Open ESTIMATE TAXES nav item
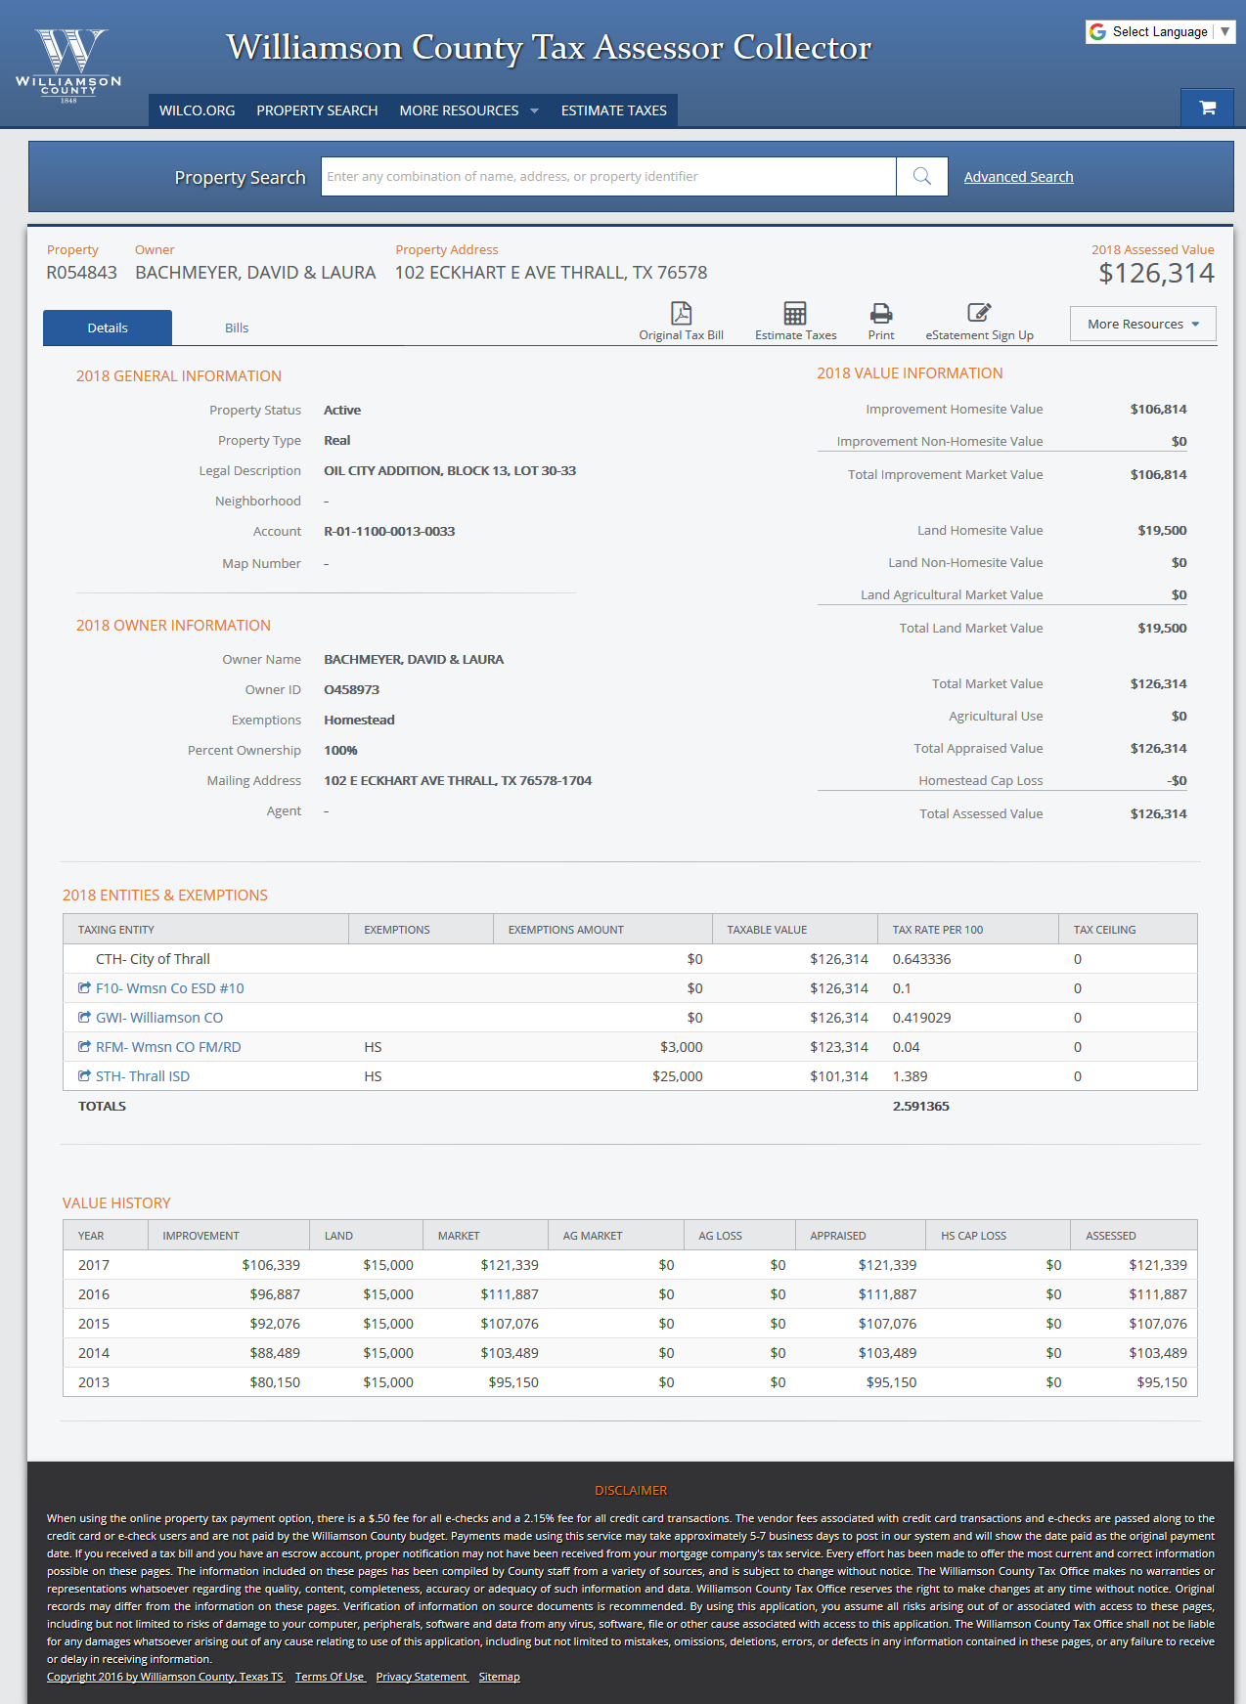This screenshot has height=1704, width=1246. click(x=614, y=110)
